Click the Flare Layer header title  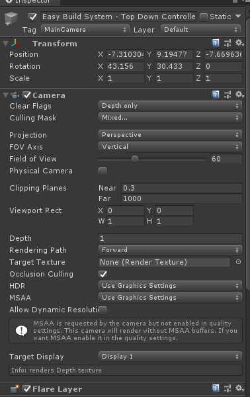click(58, 388)
